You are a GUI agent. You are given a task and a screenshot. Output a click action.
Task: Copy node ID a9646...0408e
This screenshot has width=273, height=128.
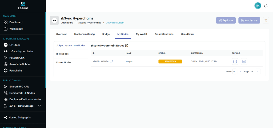click(112, 61)
